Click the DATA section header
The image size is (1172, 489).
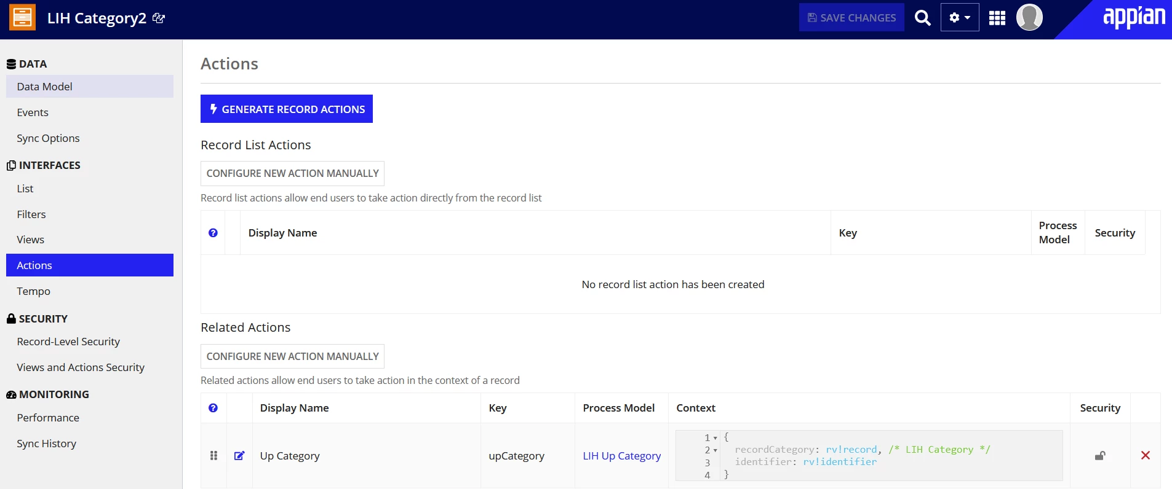[x=26, y=64]
